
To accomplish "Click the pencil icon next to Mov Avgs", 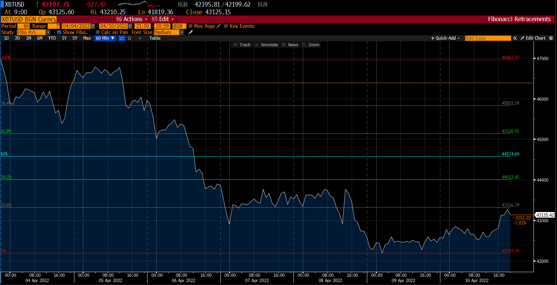I will (x=218, y=26).
